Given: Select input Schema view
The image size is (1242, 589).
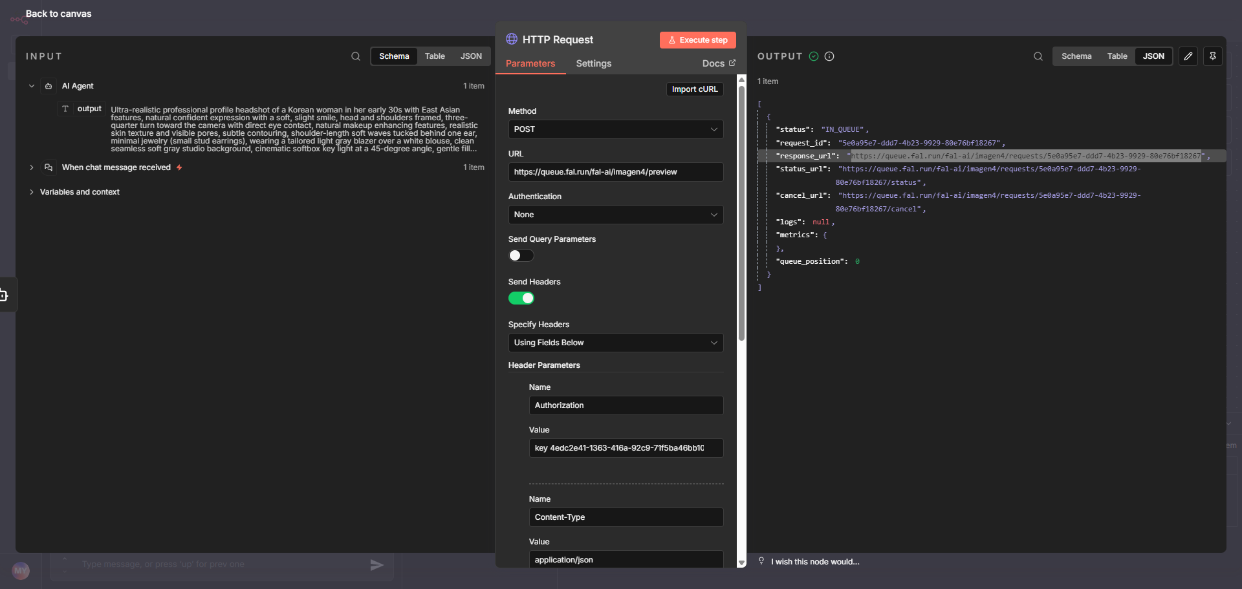Looking at the screenshot, I should (394, 56).
